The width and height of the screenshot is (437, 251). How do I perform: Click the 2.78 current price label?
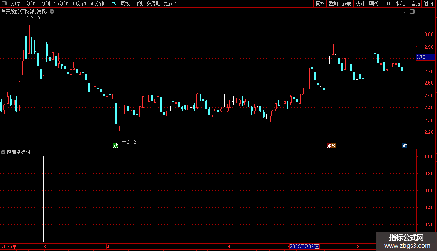[x=425, y=57]
